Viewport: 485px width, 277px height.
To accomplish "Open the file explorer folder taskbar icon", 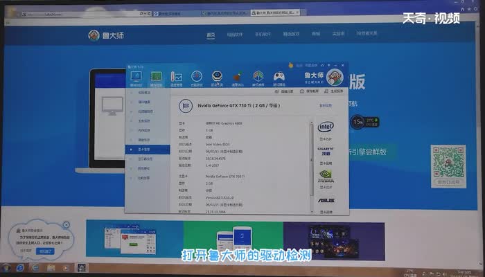I will (51, 268).
